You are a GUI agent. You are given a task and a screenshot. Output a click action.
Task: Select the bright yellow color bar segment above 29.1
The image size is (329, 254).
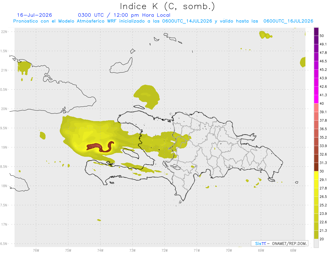316,175
